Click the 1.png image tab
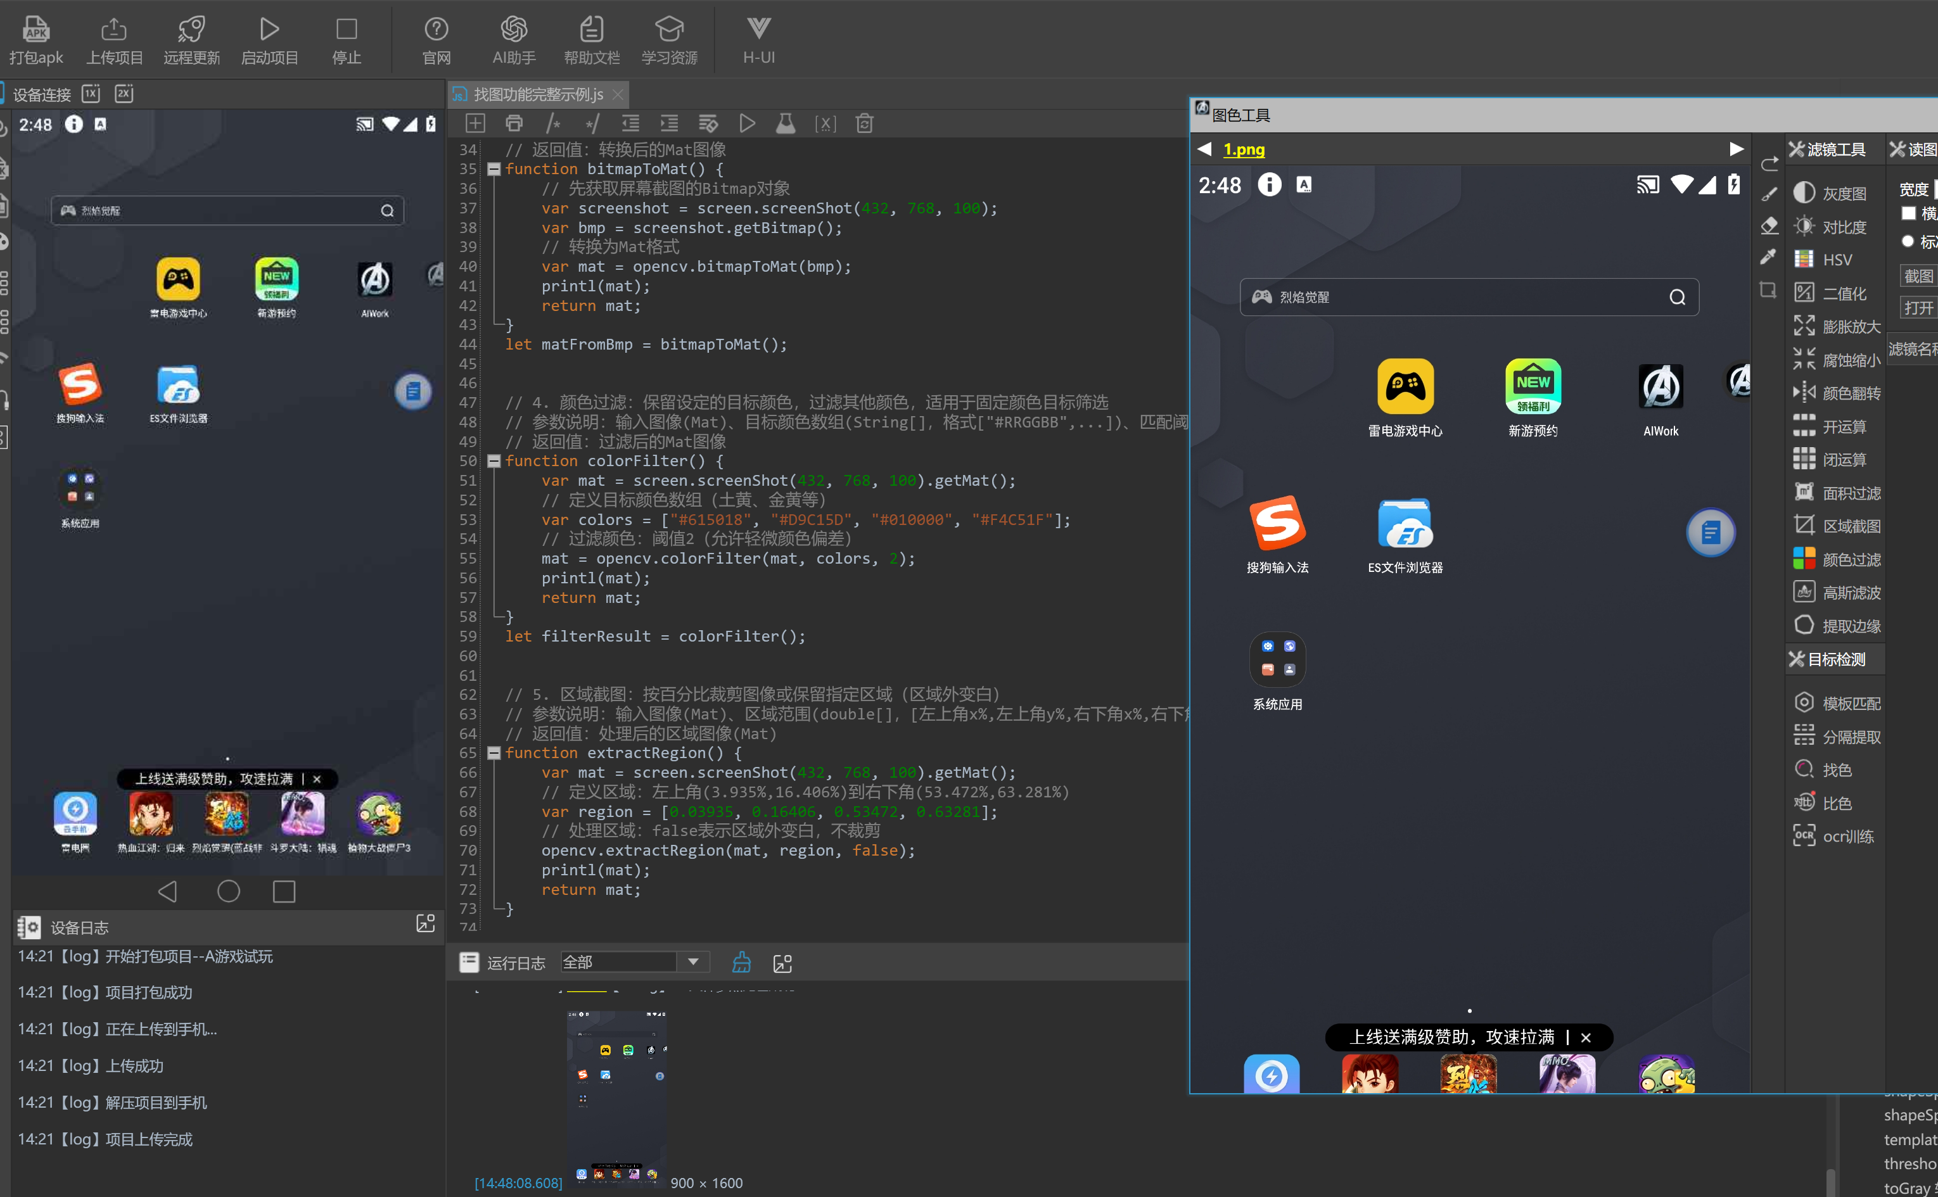 pos(1243,149)
